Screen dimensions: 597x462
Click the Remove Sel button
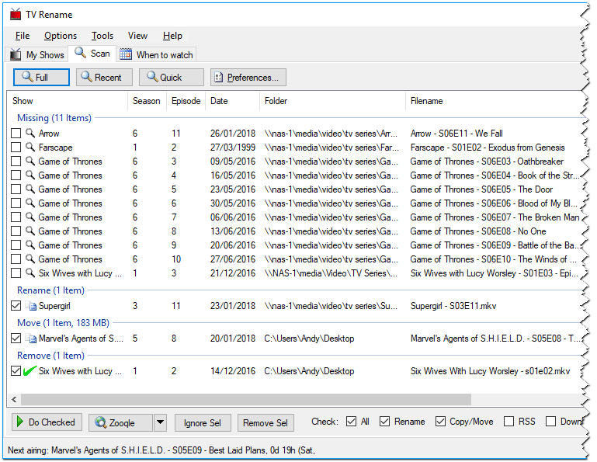[x=266, y=422]
